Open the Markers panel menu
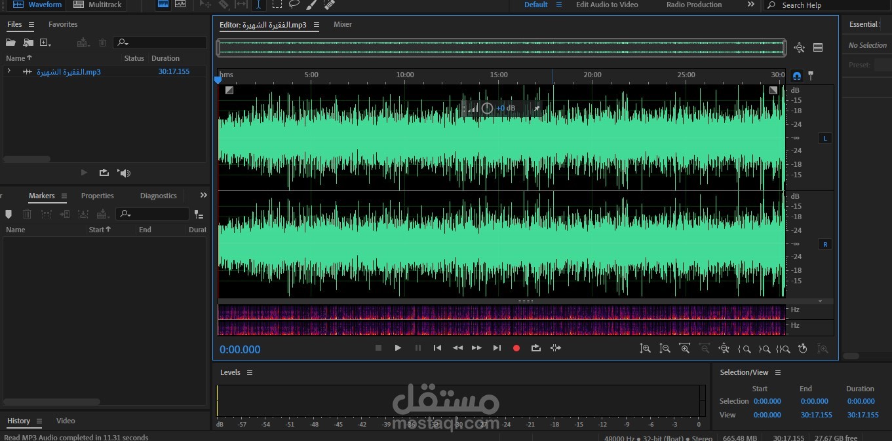Screen dimensions: 892x441 point(64,196)
